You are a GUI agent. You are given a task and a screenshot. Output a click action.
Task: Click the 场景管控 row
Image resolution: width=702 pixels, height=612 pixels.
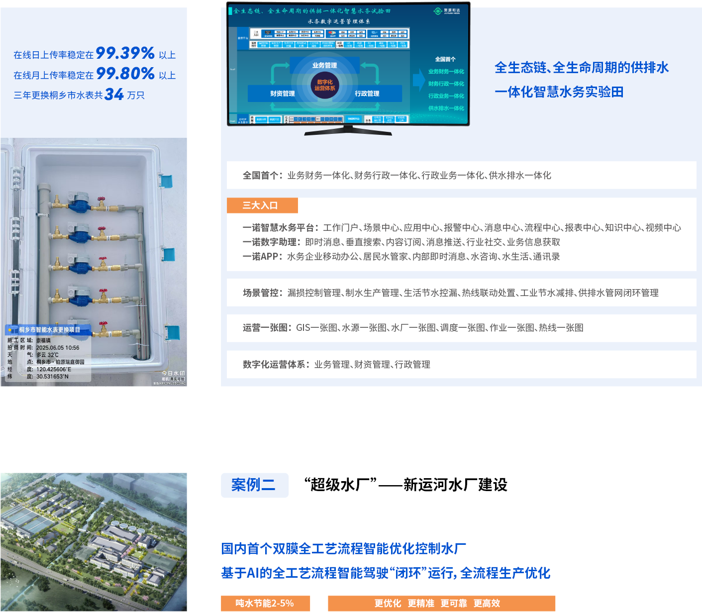(x=461, y=293)
